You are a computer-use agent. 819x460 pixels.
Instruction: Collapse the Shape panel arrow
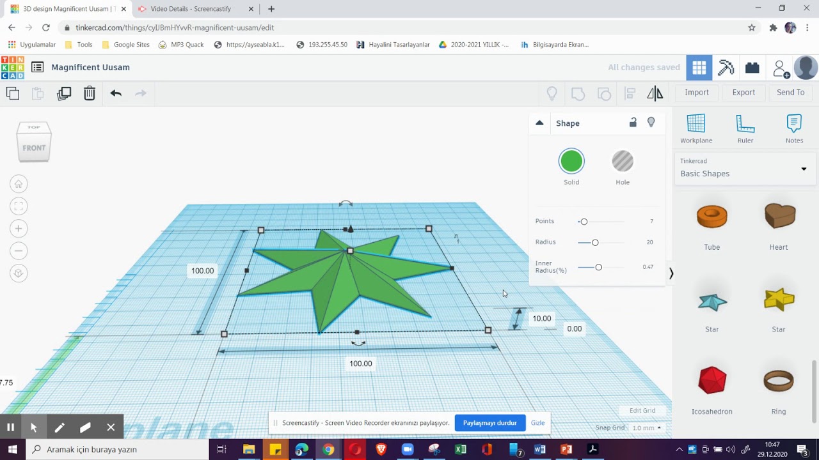[x=539, y=123]
